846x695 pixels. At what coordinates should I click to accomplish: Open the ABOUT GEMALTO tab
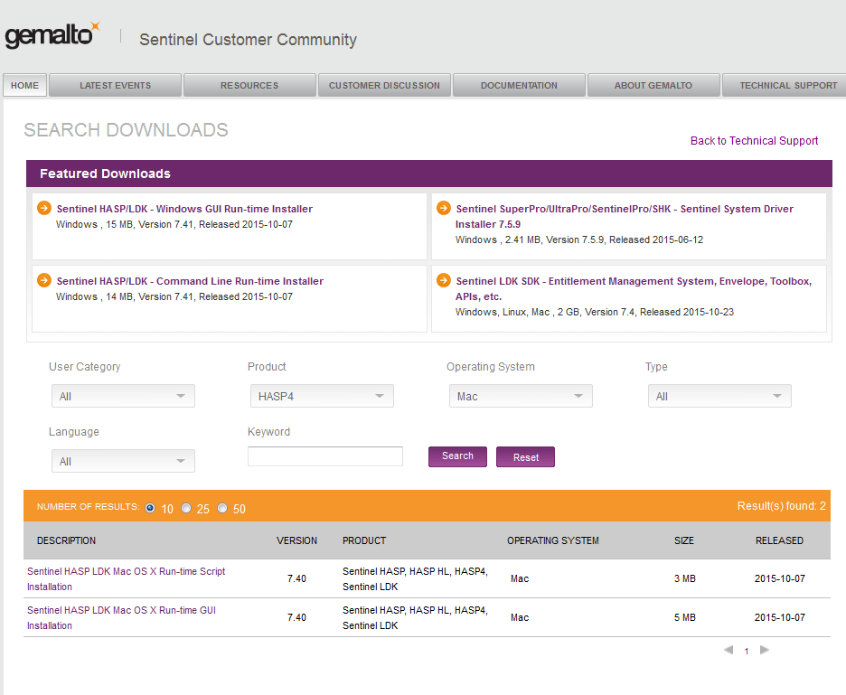pos(653,85)
